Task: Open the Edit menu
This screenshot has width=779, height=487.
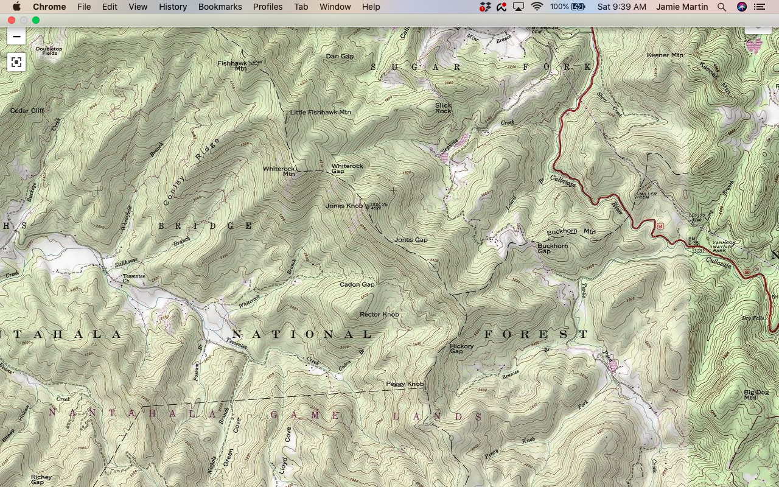Action: click(110, 7)
